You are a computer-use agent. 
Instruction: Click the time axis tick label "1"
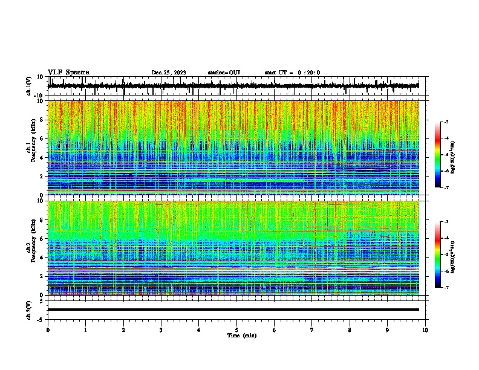coord(85,330)
